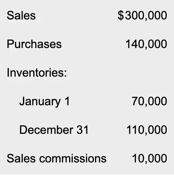Click the colon after Inventories
This screenshot has height=176, width=174.
tap(65, 73)
